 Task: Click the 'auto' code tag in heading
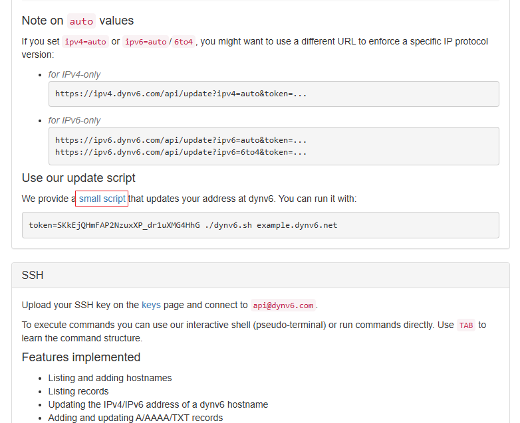[x=81, y=21]
